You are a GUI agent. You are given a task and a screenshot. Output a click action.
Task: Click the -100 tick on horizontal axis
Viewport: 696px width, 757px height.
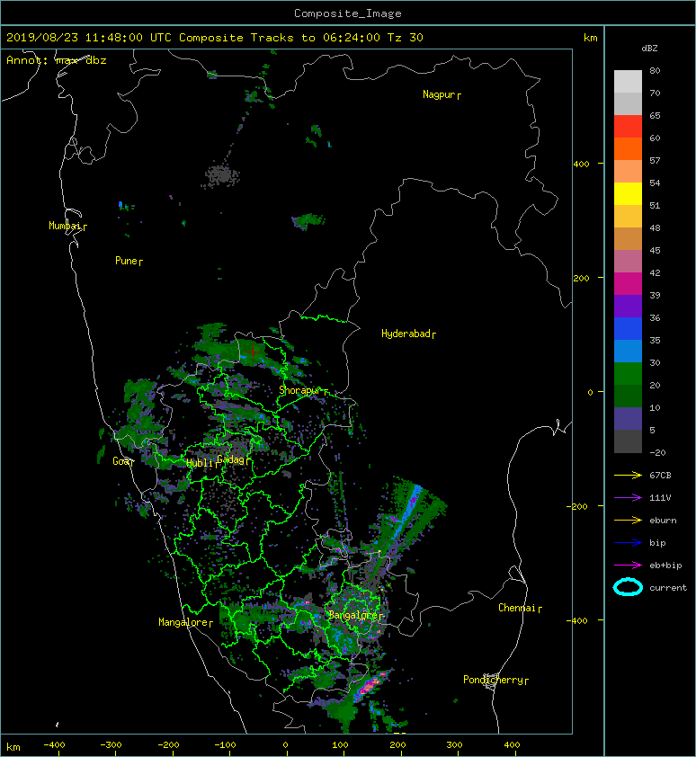click(x=225, y=745)
